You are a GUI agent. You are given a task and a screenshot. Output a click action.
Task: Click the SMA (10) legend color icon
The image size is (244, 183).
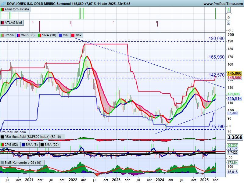40,35
